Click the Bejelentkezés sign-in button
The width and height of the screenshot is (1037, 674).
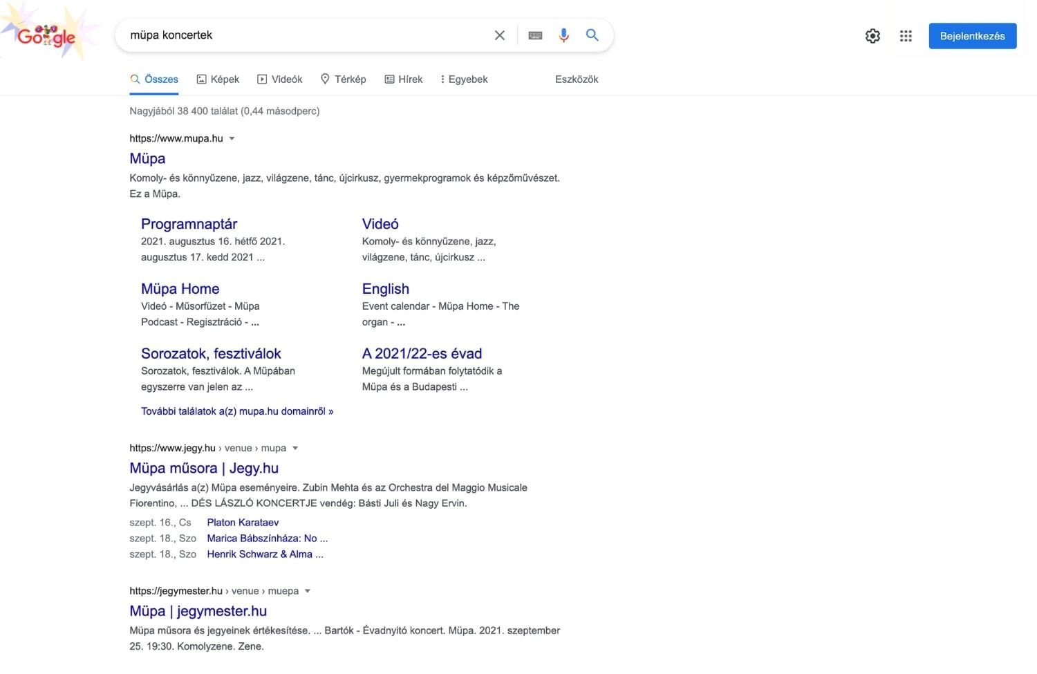point(973,36)
